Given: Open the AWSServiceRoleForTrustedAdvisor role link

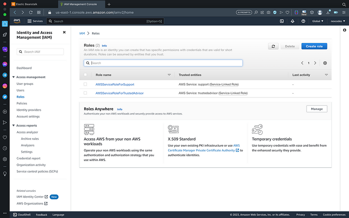Looking at the screenshot, I should 120,93.
